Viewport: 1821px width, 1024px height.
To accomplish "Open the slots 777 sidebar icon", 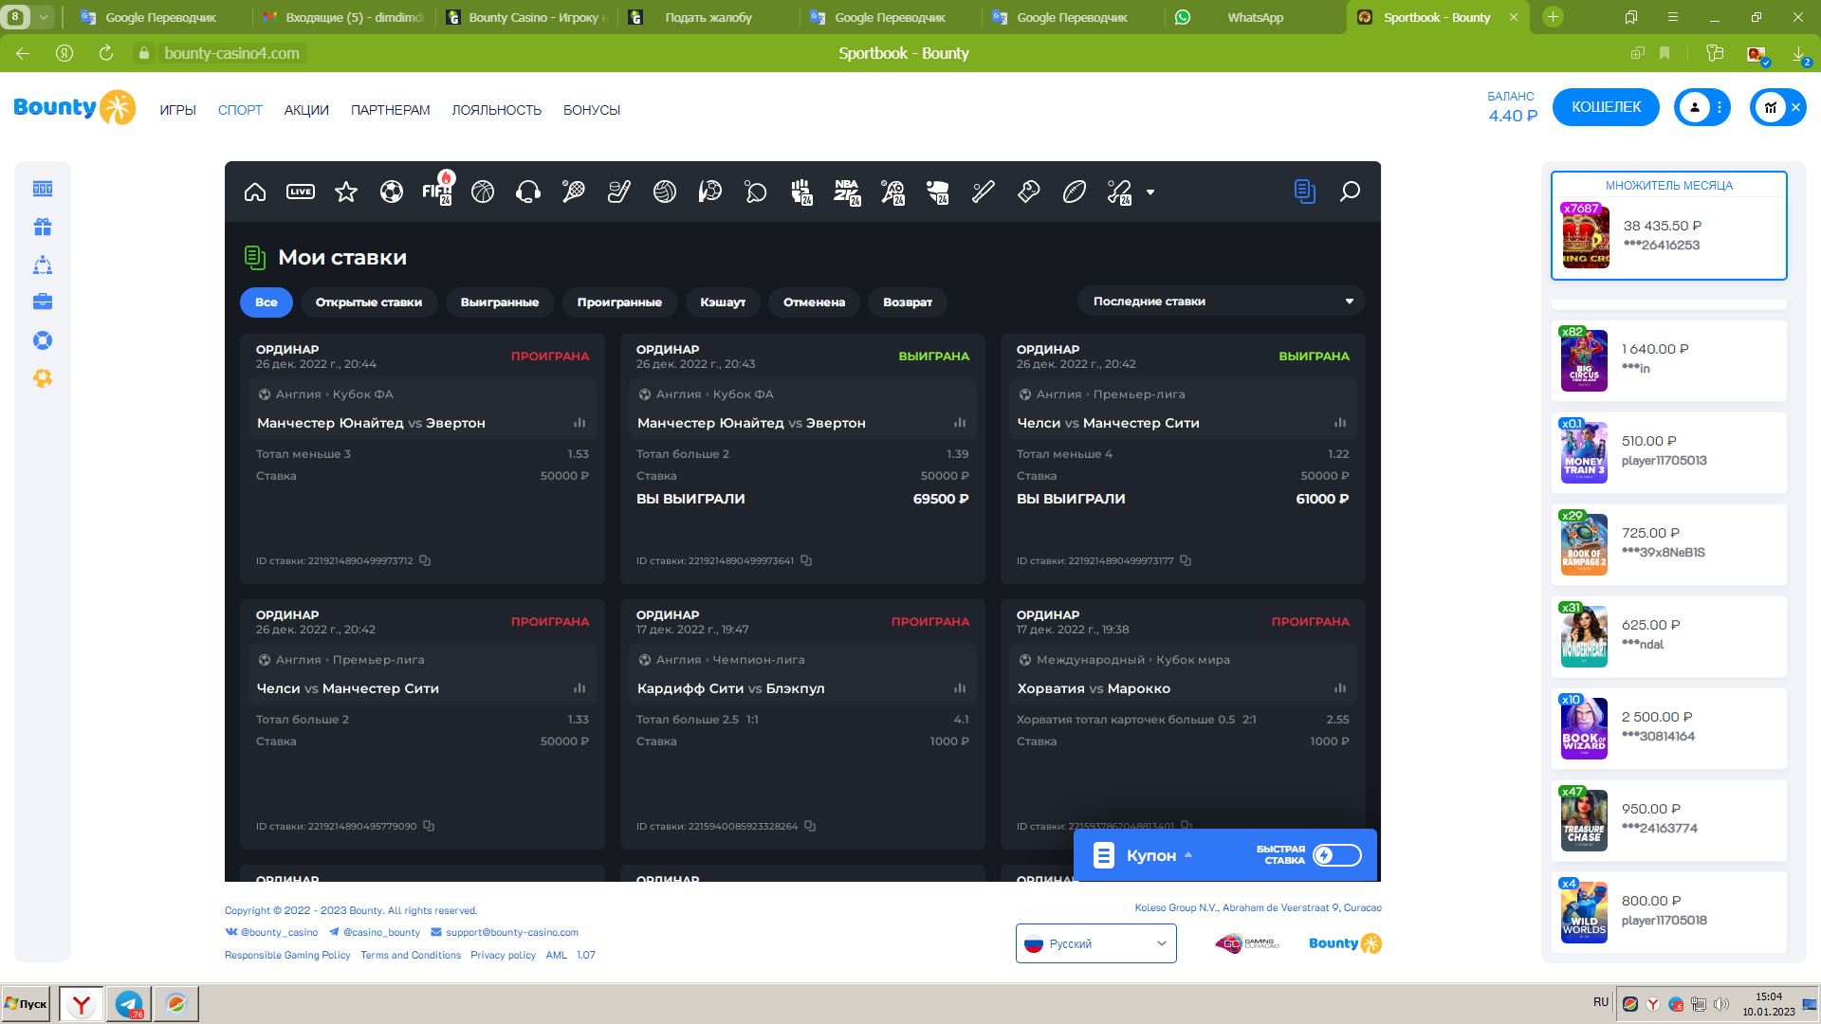I will [x=43, y=189].
